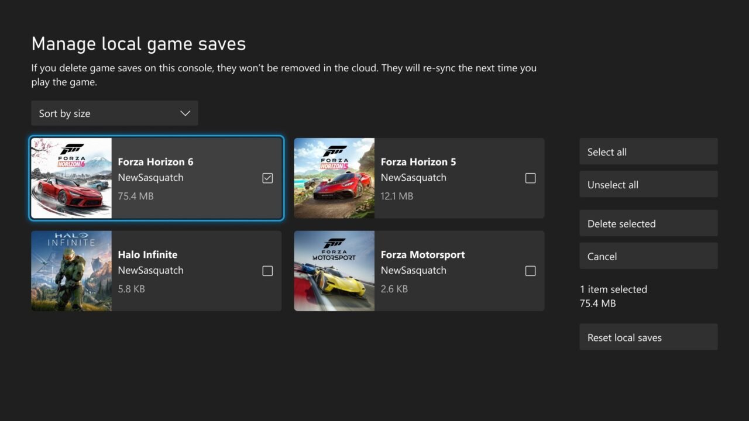Check the Forza Horizon 5 checkbox
This screenshot has width=749, height=421.
(530, 178)
